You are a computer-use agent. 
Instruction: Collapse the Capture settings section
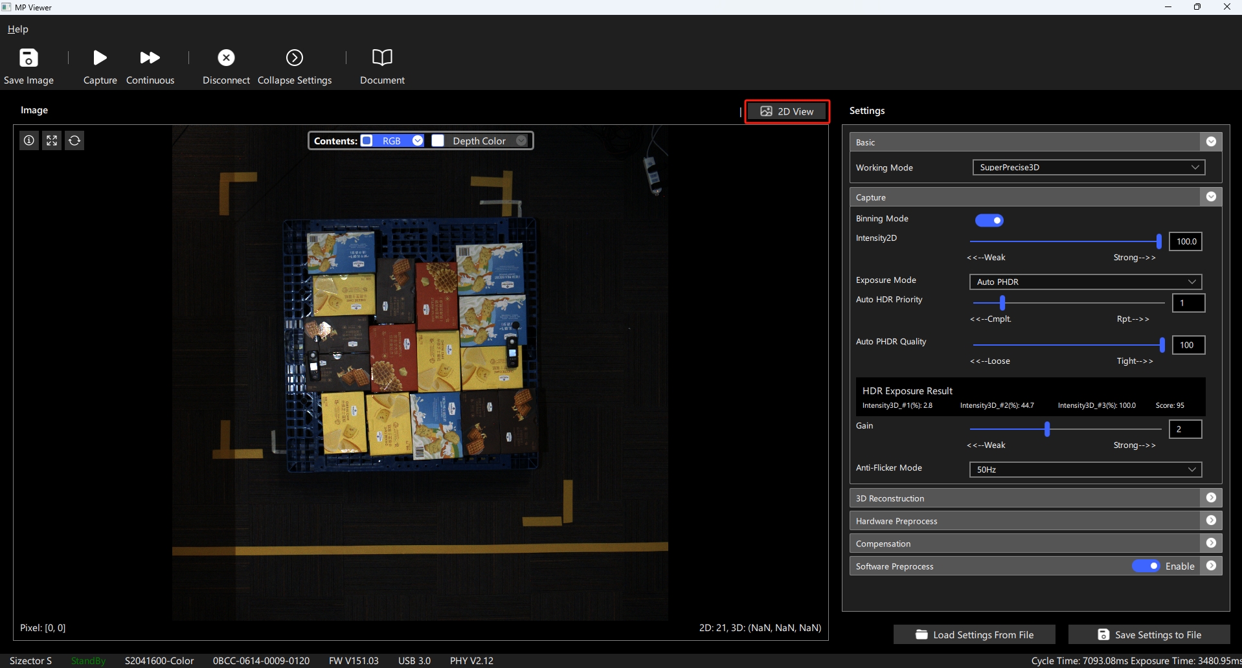click(x=1211, y=197)
